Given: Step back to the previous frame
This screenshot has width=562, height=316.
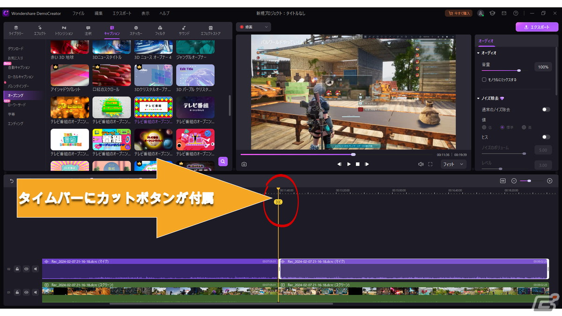Looking at the screenshot, I should 339,164.
